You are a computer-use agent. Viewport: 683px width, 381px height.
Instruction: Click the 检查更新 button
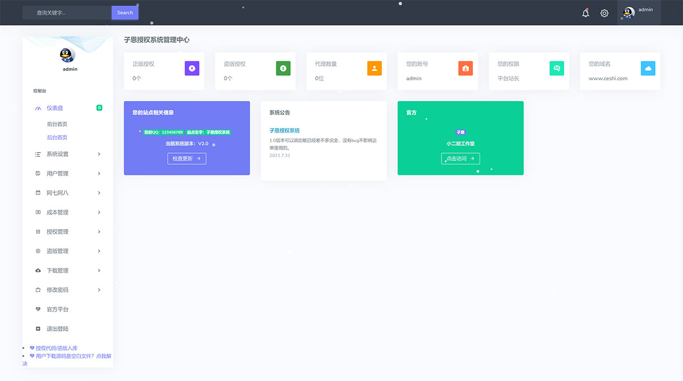187,159
